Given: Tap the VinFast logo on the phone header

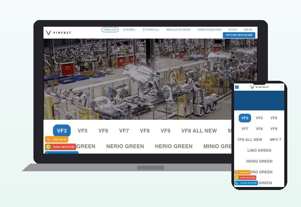Looking at the screenshot, I should [259, 87].
